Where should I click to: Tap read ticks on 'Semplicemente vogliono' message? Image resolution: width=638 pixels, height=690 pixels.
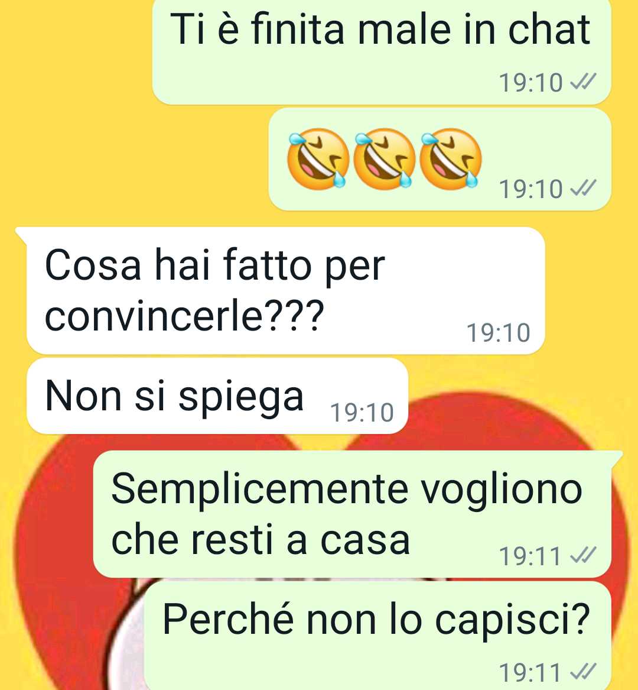click(x=583, y=555)
